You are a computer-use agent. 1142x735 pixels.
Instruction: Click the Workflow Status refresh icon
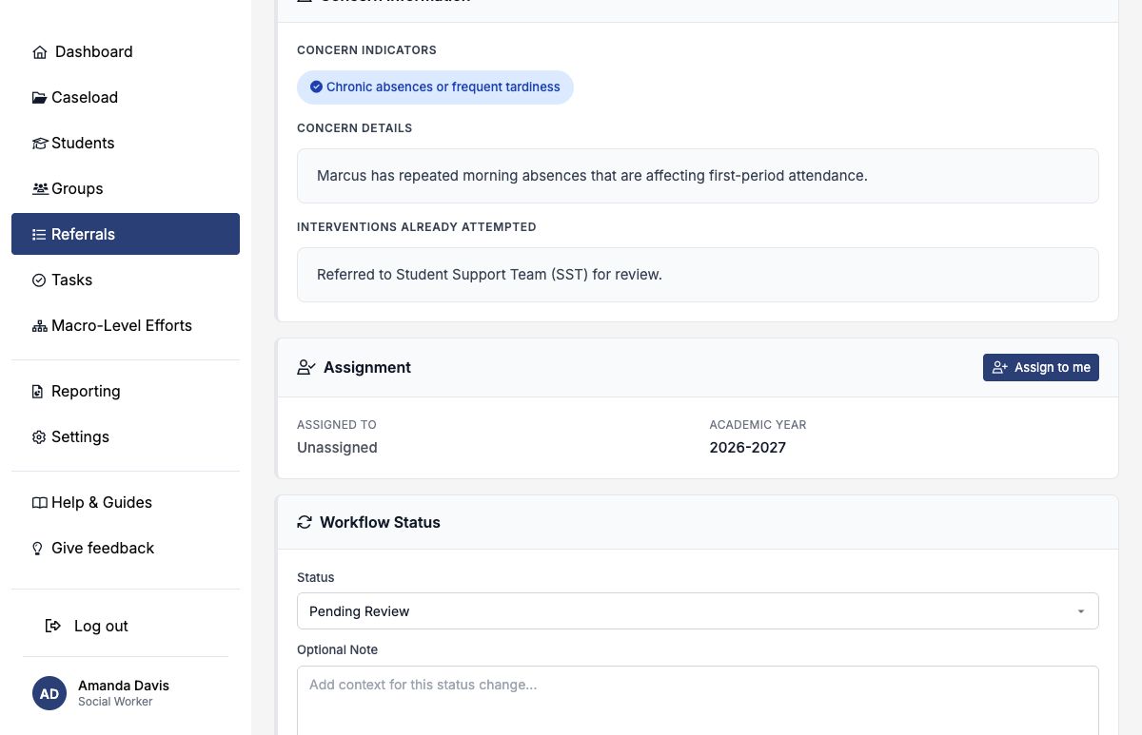[305, 522]
